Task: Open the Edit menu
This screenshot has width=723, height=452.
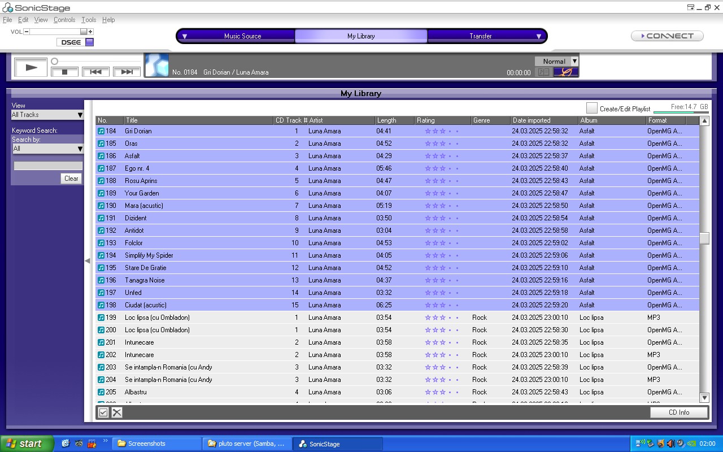Action: [x=23, y=20]
